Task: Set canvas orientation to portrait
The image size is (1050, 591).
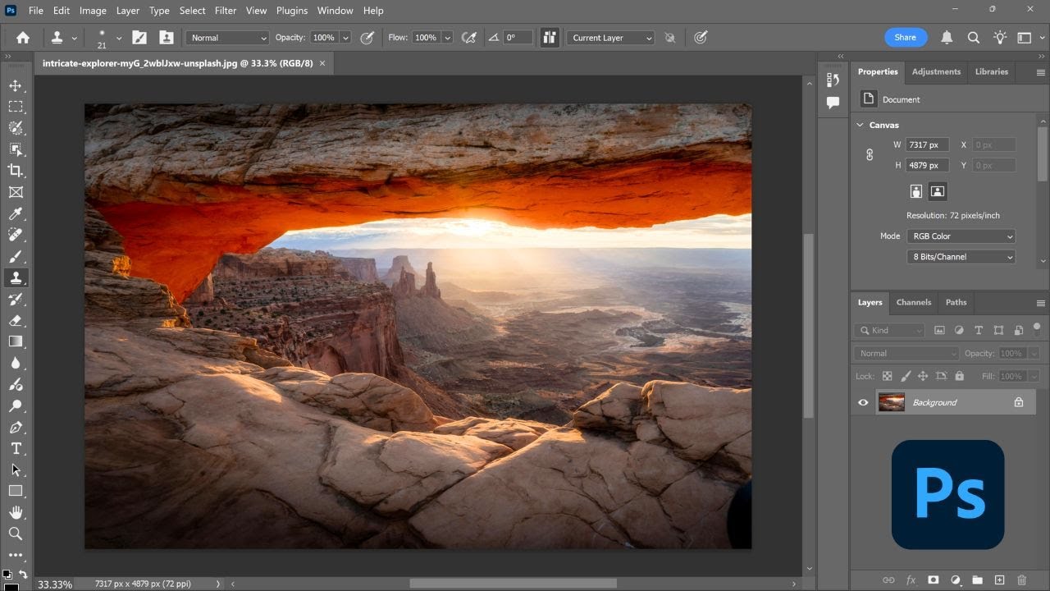Action: point(916,191)
